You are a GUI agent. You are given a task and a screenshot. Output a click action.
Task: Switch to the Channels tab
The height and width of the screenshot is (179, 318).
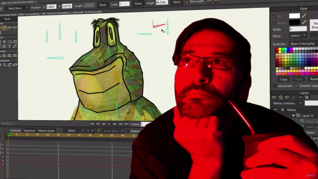pos(15,130)
